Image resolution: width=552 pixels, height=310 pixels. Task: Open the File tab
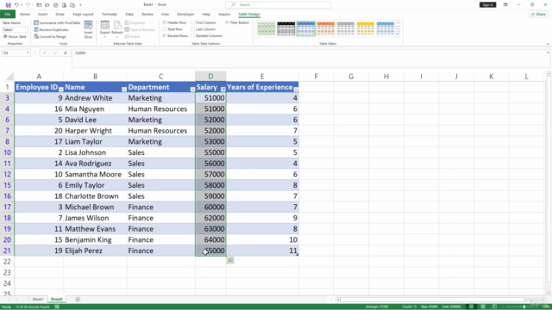pos(8,15)
